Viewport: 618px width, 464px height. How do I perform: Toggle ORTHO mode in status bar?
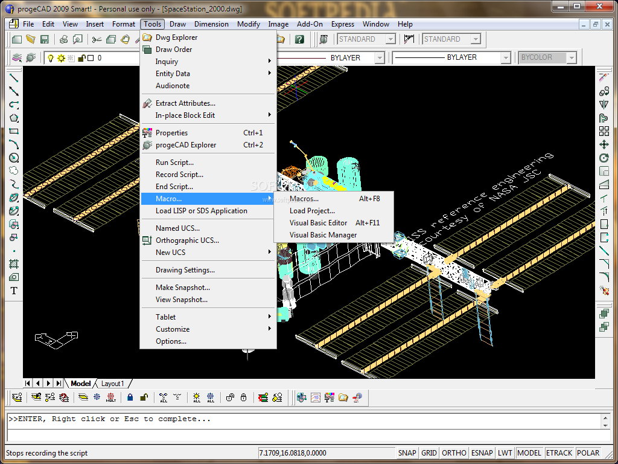pos(454,453)
